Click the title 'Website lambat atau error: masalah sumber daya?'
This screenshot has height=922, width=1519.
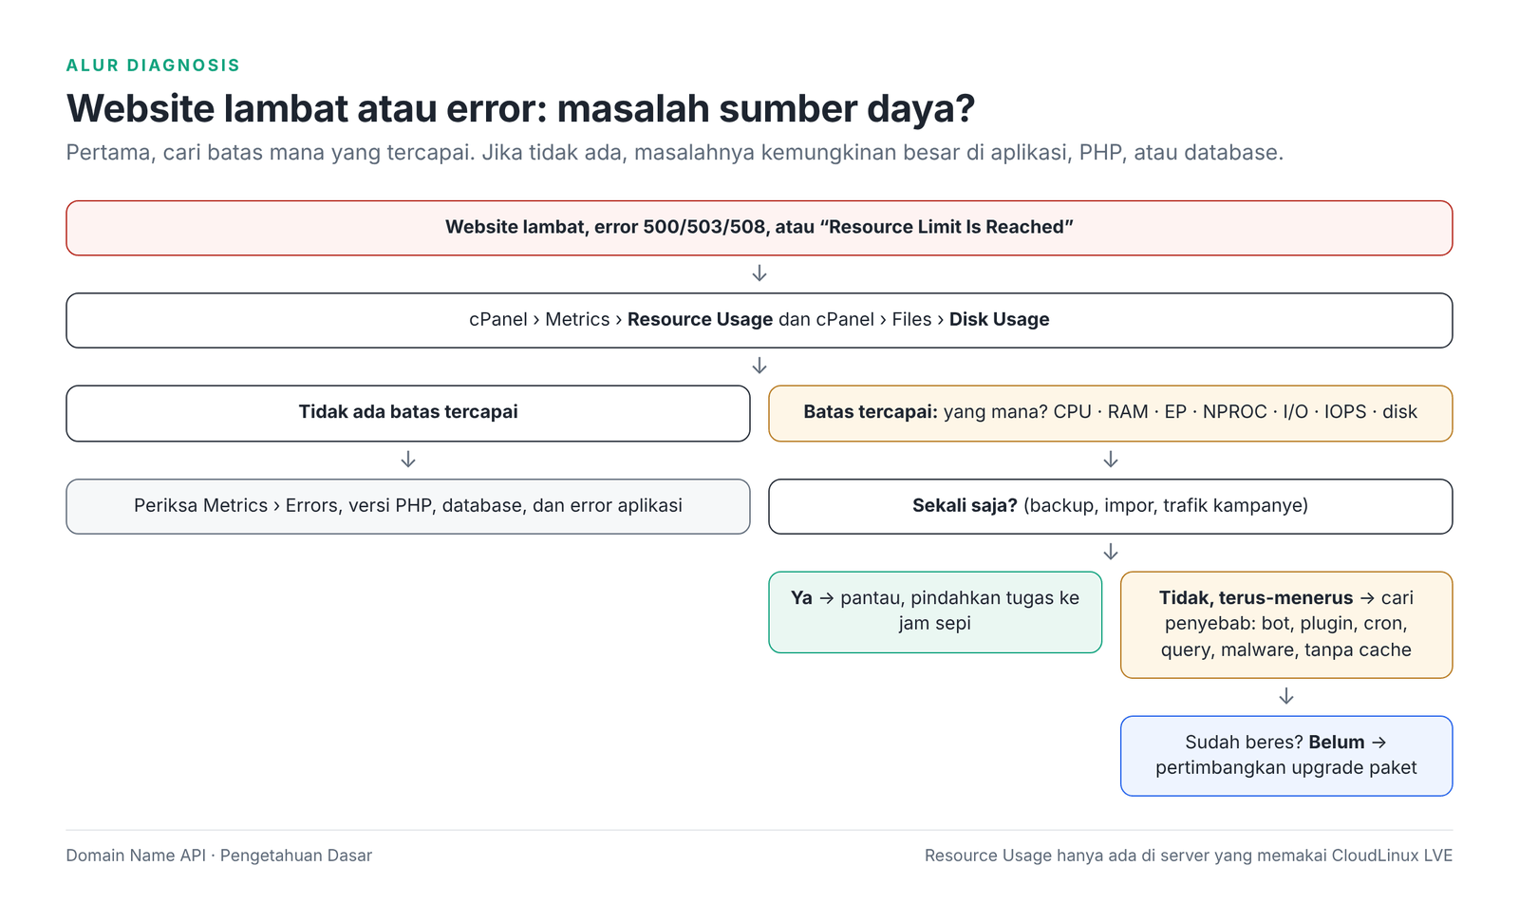520,108
